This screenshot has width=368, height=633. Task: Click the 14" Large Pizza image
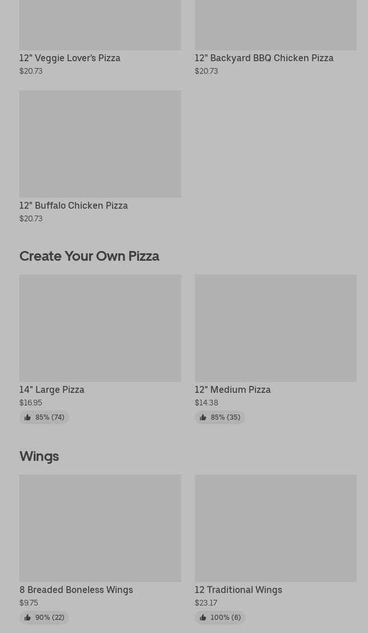(100, 328)
